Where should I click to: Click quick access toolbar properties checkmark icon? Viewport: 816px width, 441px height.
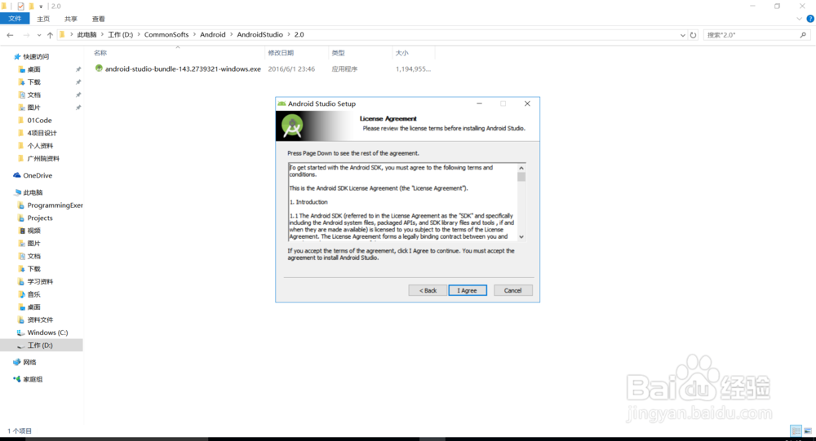20,7
